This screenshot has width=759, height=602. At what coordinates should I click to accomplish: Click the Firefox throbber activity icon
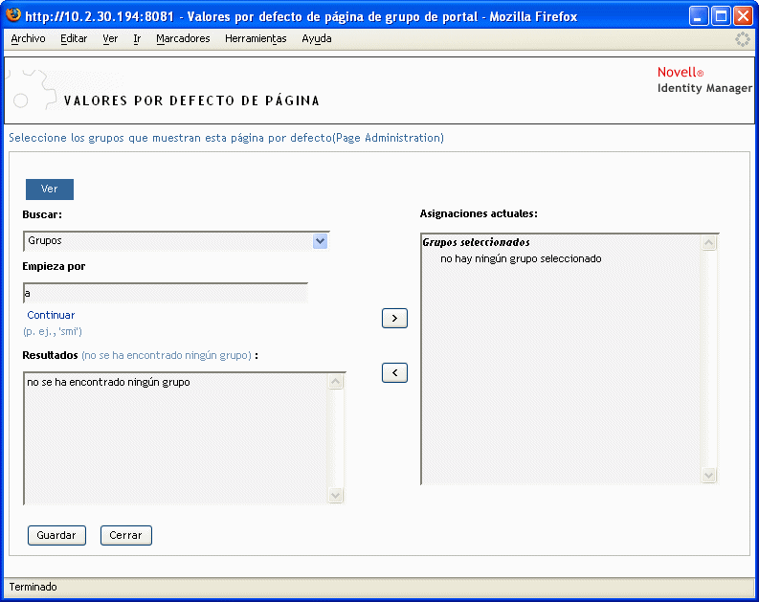[742, 39]
